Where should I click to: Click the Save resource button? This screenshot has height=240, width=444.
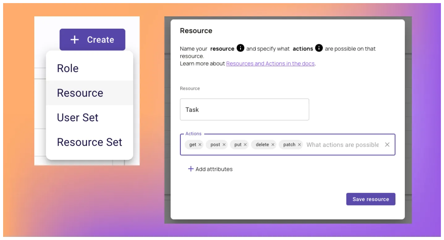[371, 199]
